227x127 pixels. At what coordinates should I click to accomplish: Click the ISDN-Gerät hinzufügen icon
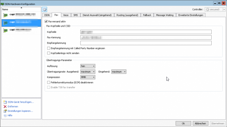pos(5,102)
